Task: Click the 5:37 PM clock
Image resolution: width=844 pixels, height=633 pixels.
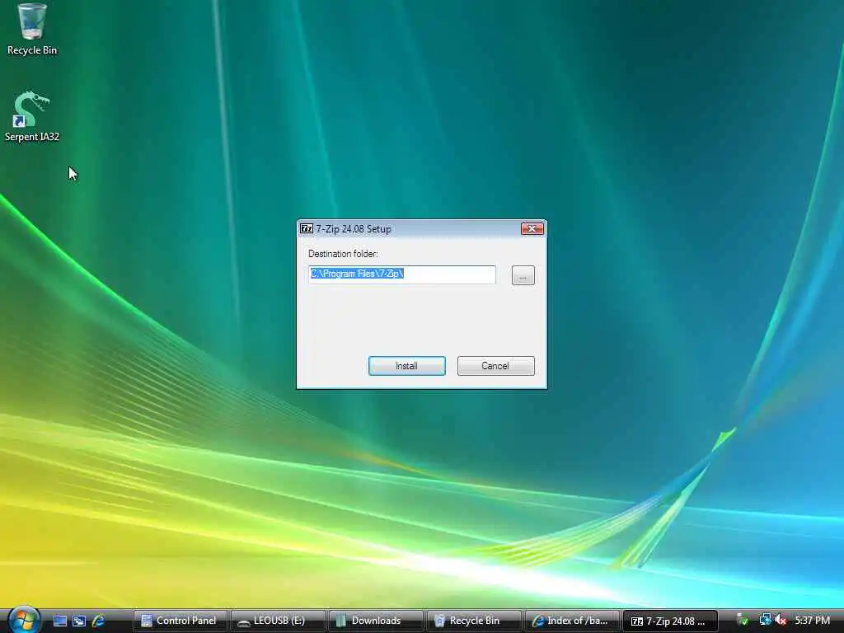Action: [x=812, y=621]
